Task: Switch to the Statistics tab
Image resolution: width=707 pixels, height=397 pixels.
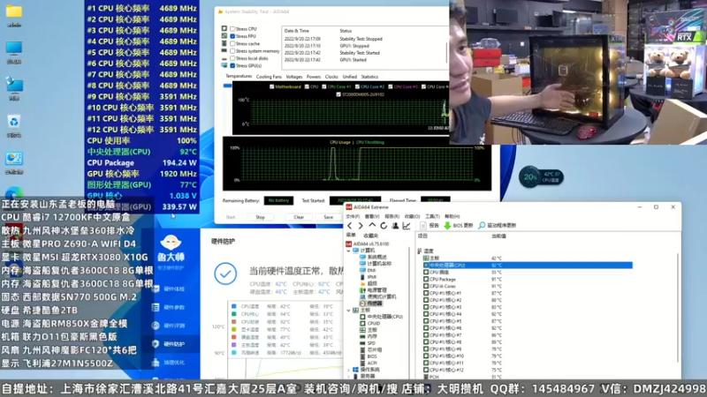Action: pyautogui.click(x=369, y=77)
